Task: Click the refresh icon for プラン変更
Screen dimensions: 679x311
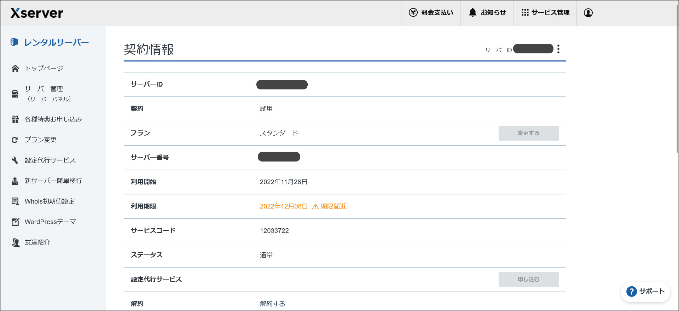Action: point(15,140)
